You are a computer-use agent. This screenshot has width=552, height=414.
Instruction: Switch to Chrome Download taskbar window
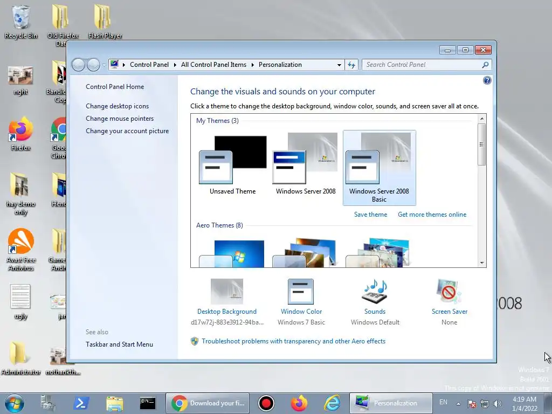pos(208,403)
